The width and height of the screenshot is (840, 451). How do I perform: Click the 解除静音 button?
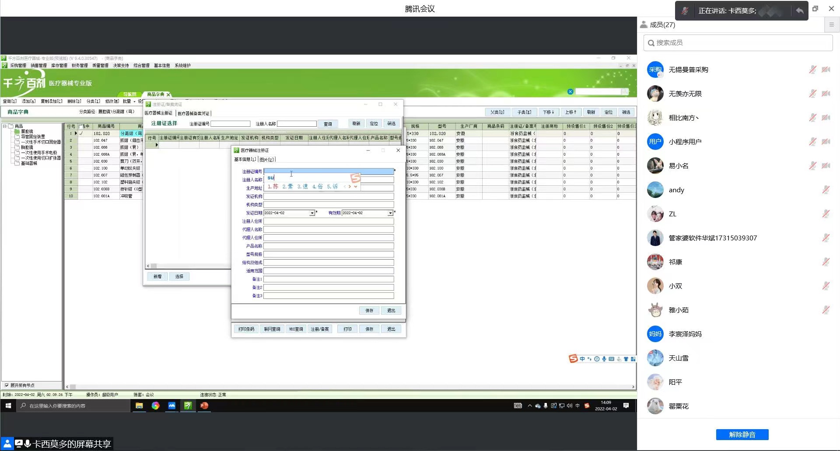[742, 434]
